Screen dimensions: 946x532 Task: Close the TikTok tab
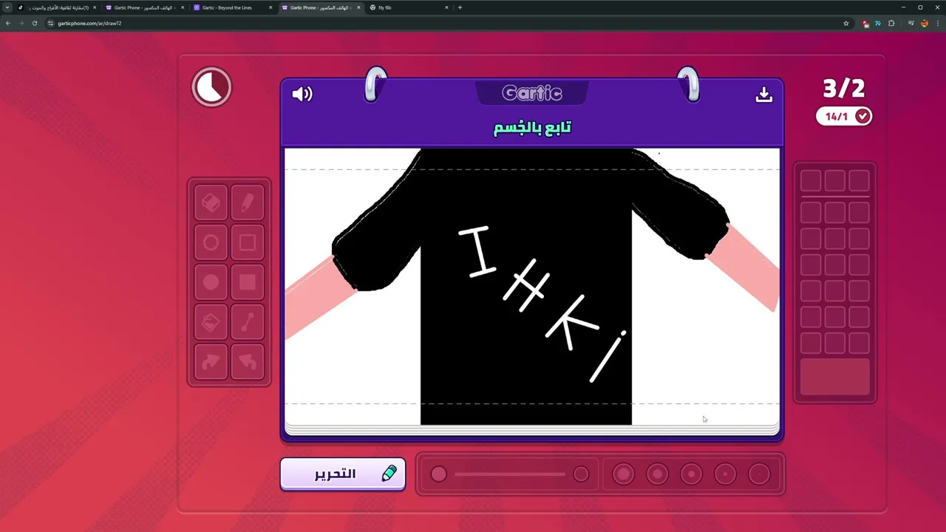95,7
